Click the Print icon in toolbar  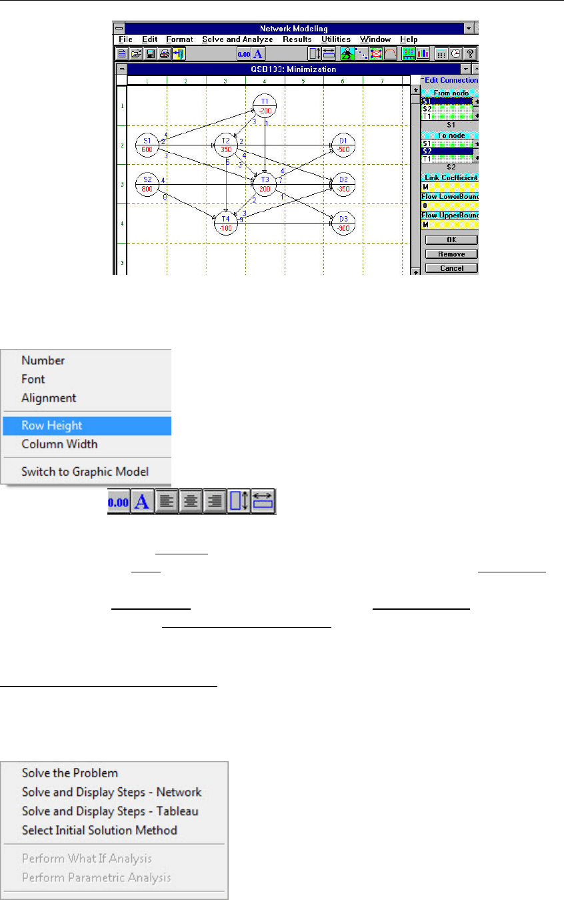[x=164, y=54]
